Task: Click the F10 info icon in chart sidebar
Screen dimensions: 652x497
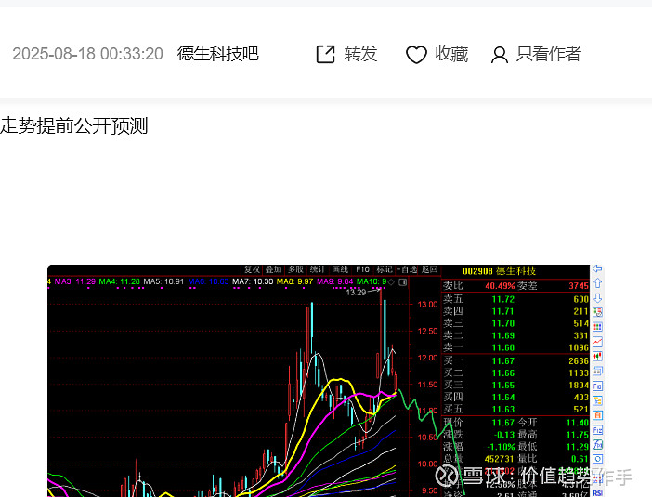Action: (x=597, y=386)
